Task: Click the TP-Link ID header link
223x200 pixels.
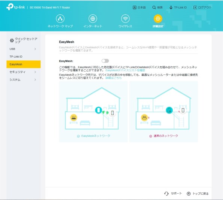Action: (180, 7)
